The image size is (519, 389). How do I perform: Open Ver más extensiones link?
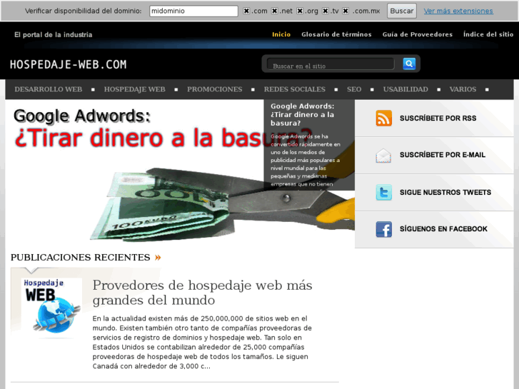click(458, 11)
